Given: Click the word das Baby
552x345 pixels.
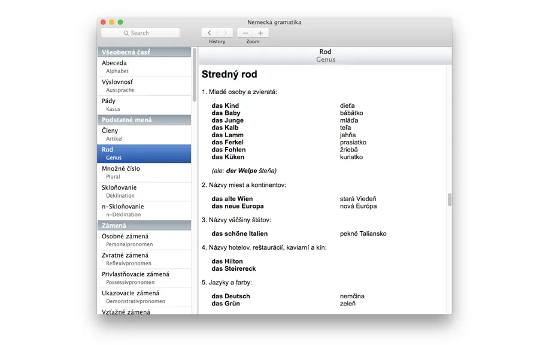Looking at the screenshot, I should coord(226,113).
